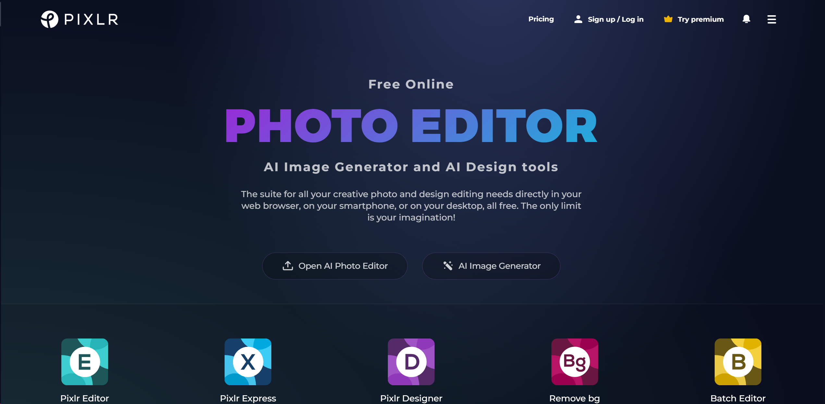Click the notification bell icon
This screenshot has width=825, height=404.
[x=746, y=19]
